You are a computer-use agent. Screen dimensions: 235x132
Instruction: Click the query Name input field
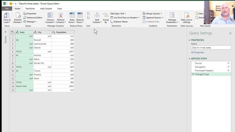[211, 48]
